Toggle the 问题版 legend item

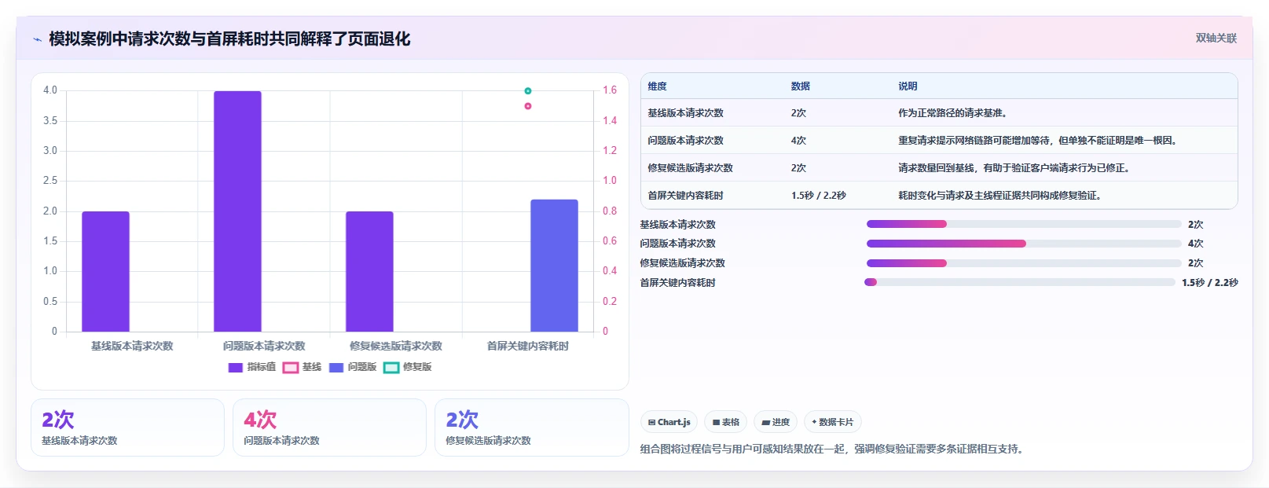tap(353, 367)
